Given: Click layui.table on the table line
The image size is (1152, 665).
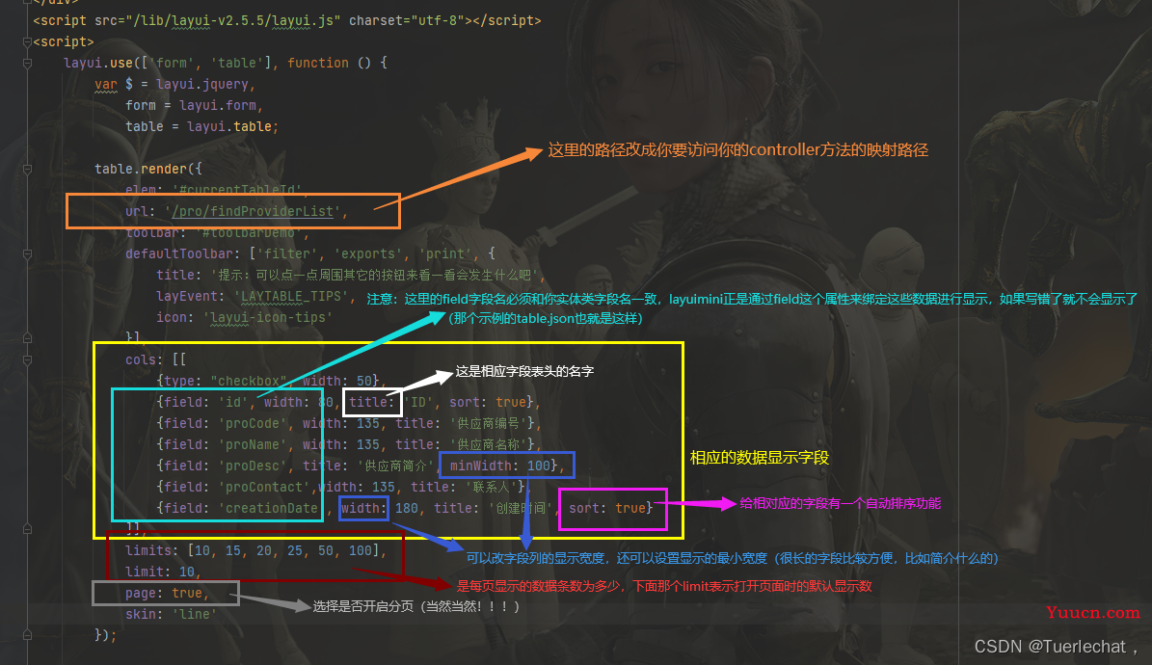Looking at the screenshot, I should 229,127.
